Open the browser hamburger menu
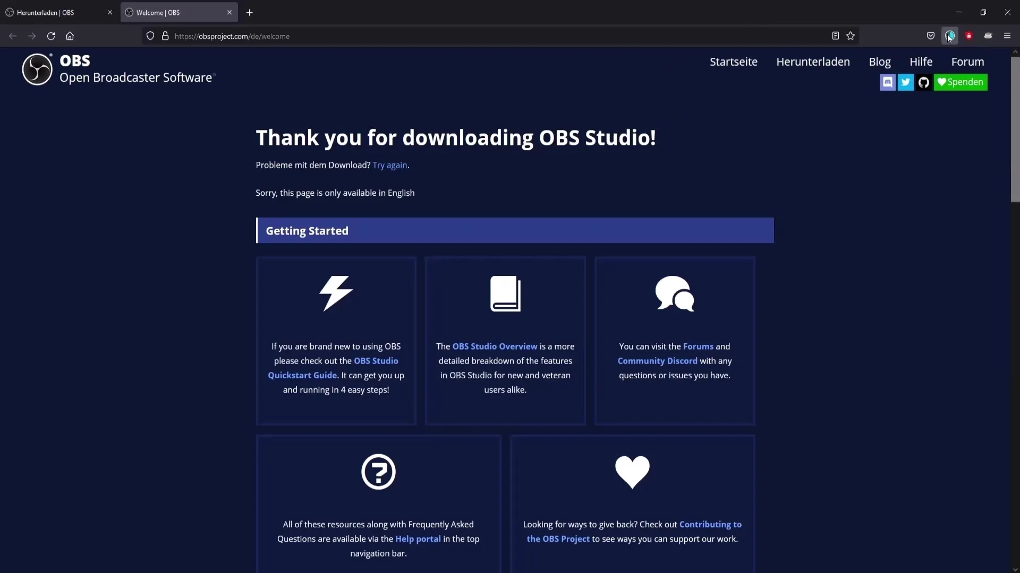Screen dimensions: 1020x573 pos(1007,36)
